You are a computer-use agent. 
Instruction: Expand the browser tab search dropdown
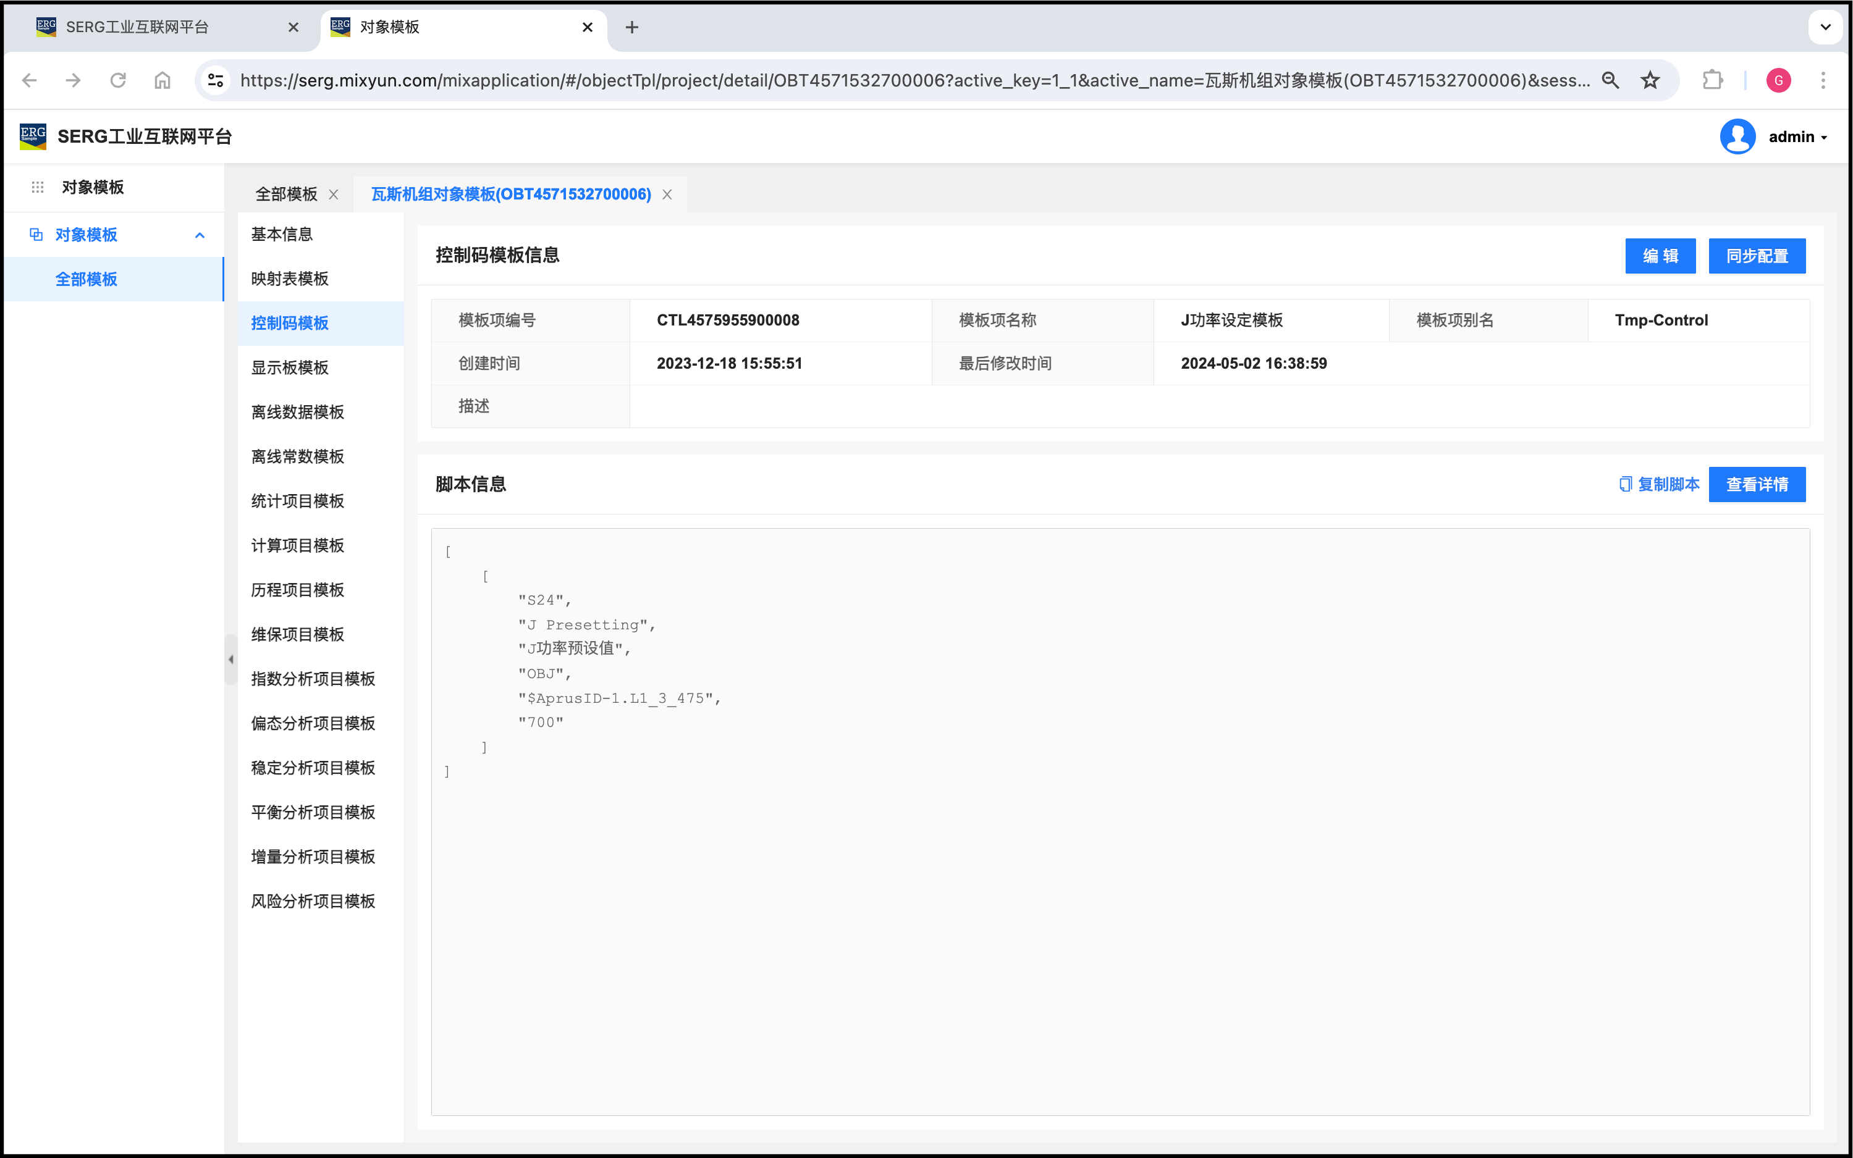pos(1825,28)
